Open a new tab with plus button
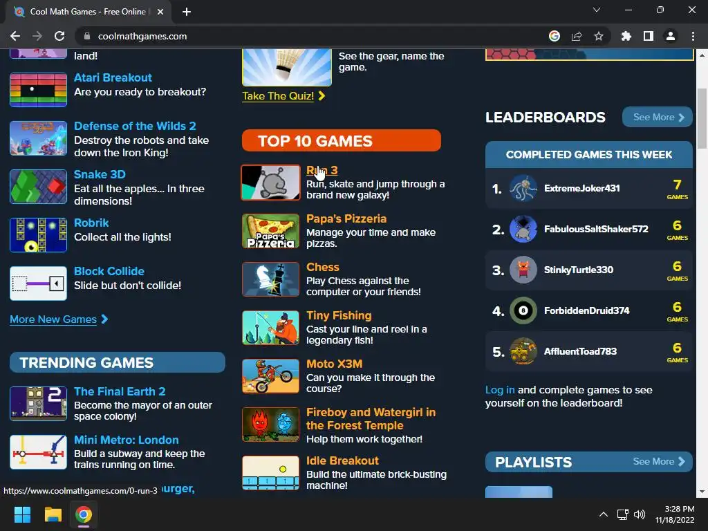The height and width of the screenshot is (531, 708). click(x=187, y=12)
